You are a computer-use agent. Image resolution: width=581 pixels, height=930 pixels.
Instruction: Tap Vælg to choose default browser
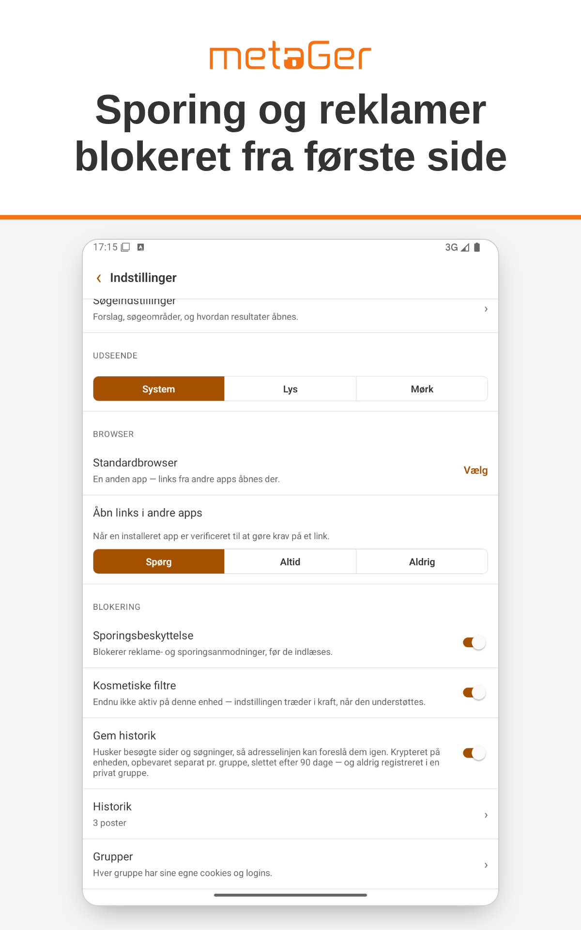pos(475,470)
